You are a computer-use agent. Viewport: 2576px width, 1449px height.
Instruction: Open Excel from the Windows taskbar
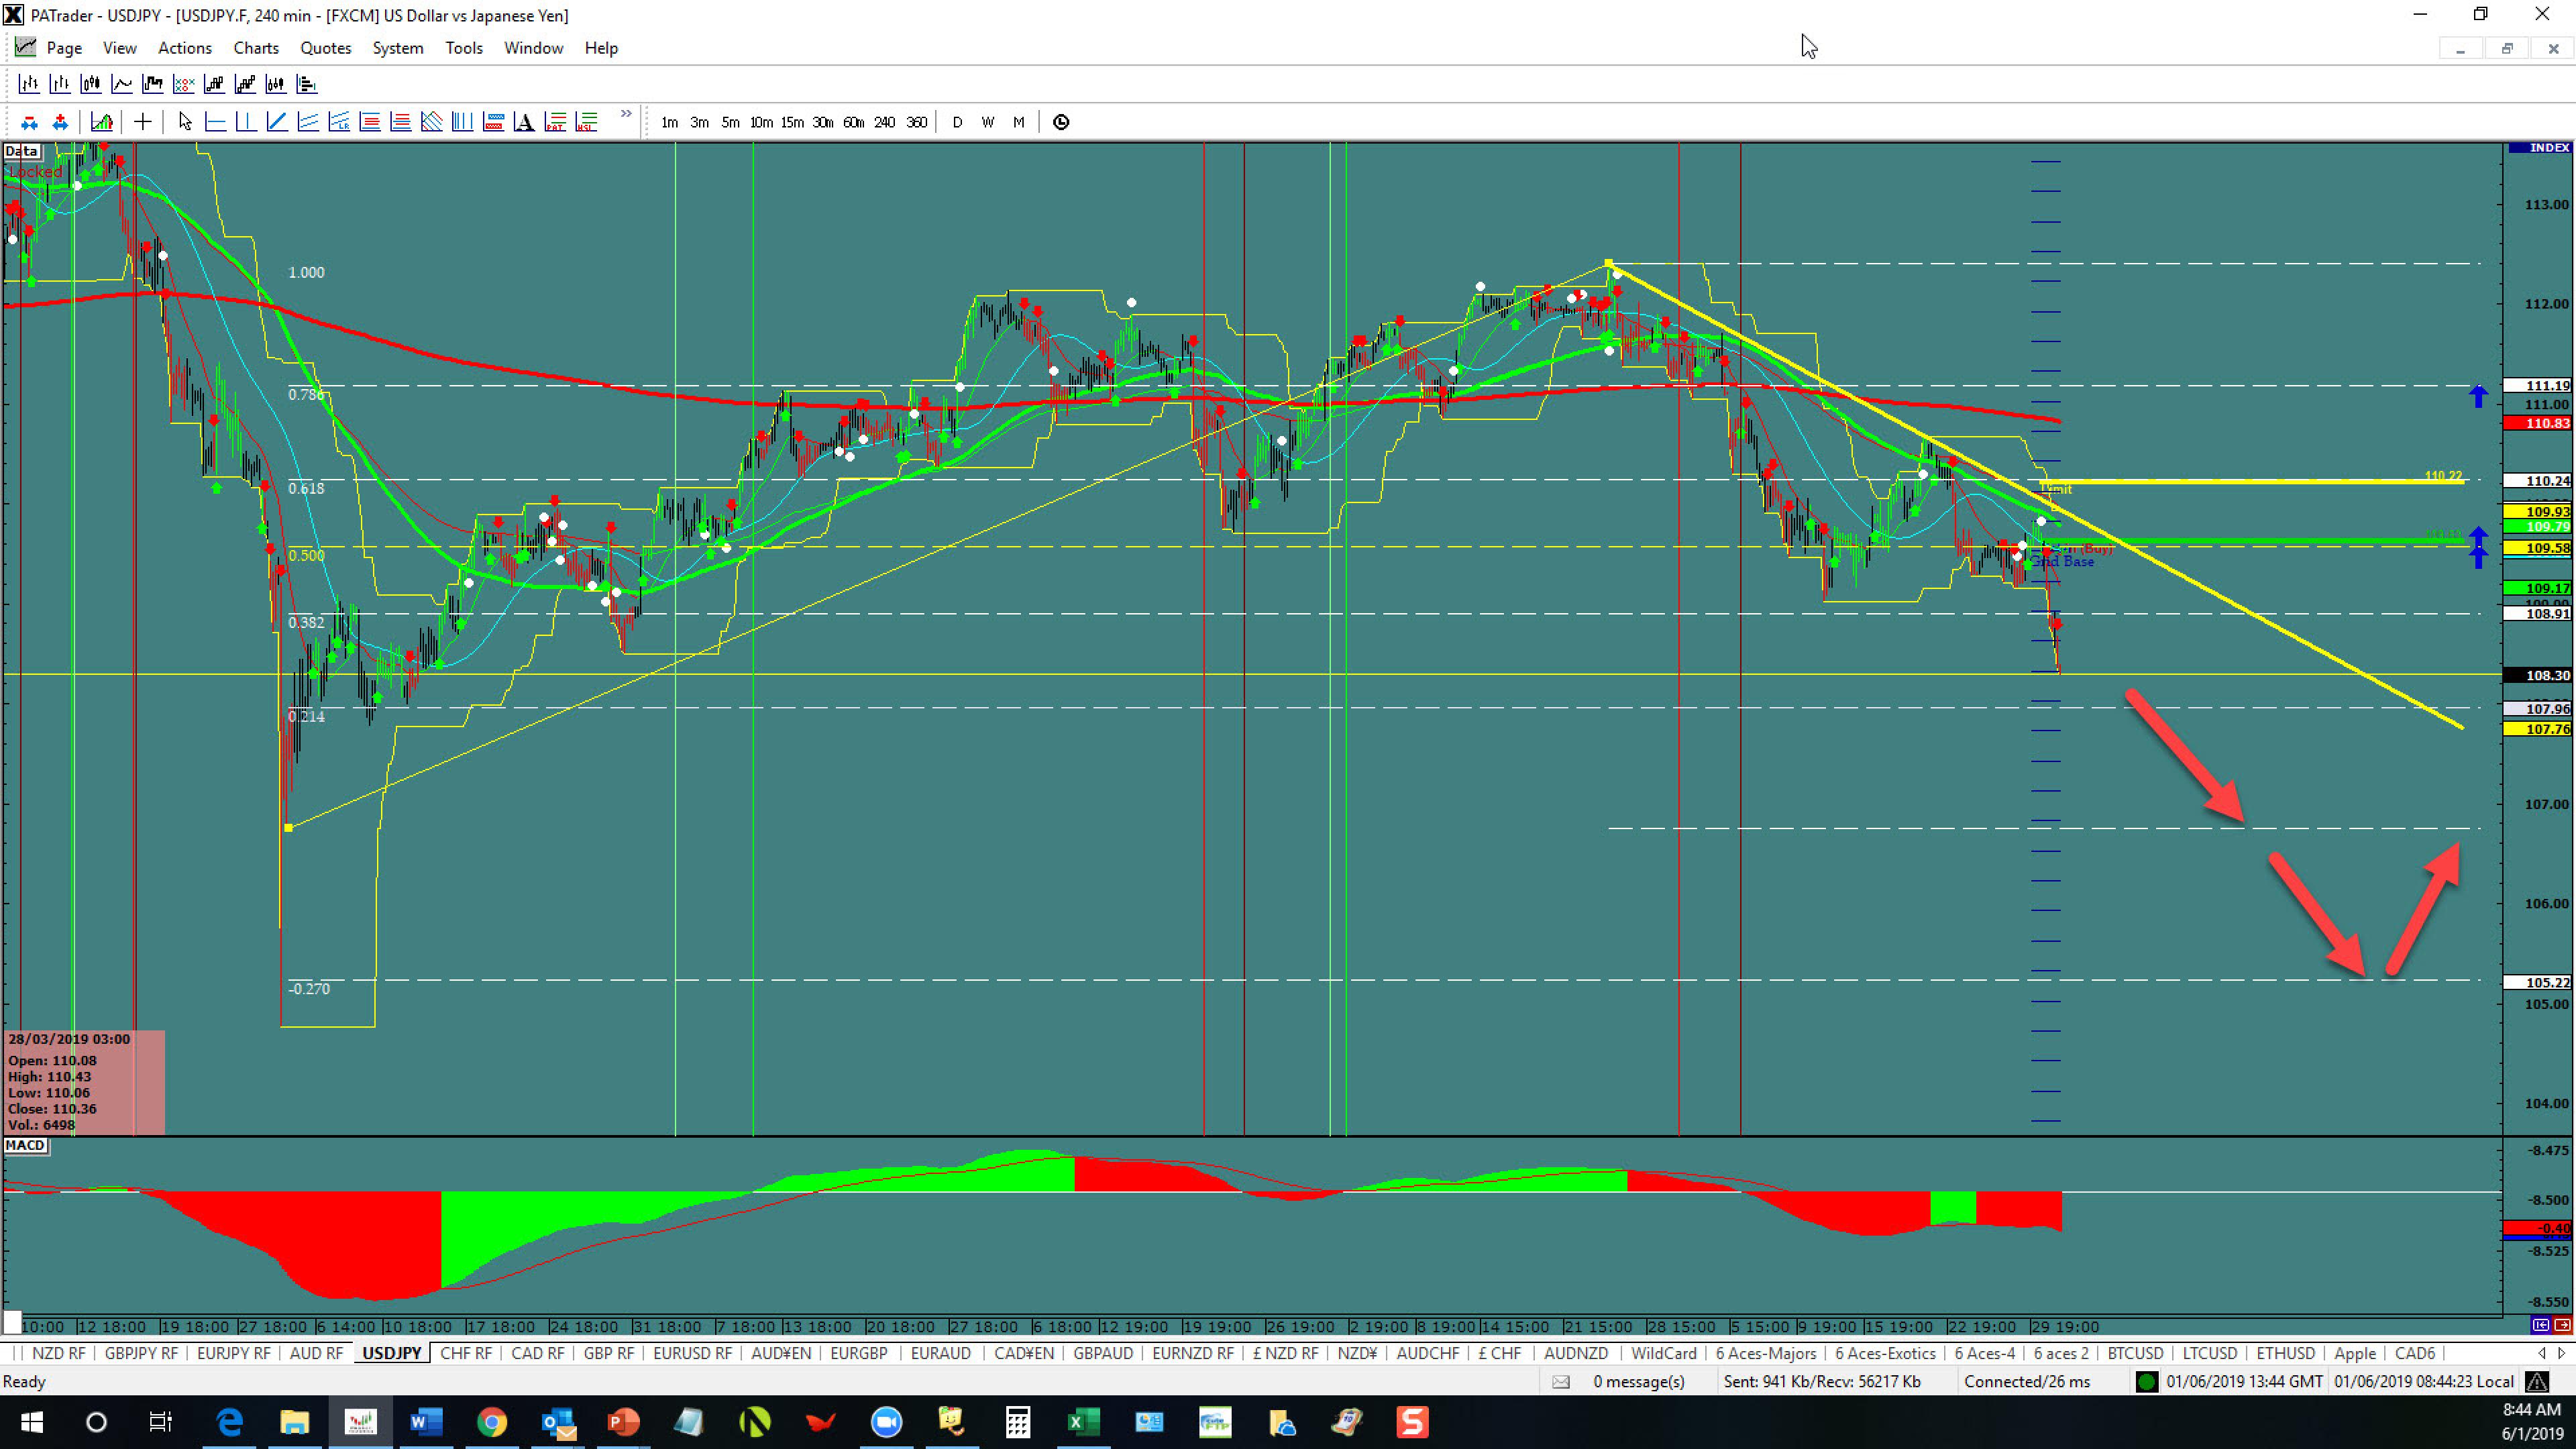tap(1083, 1421)
